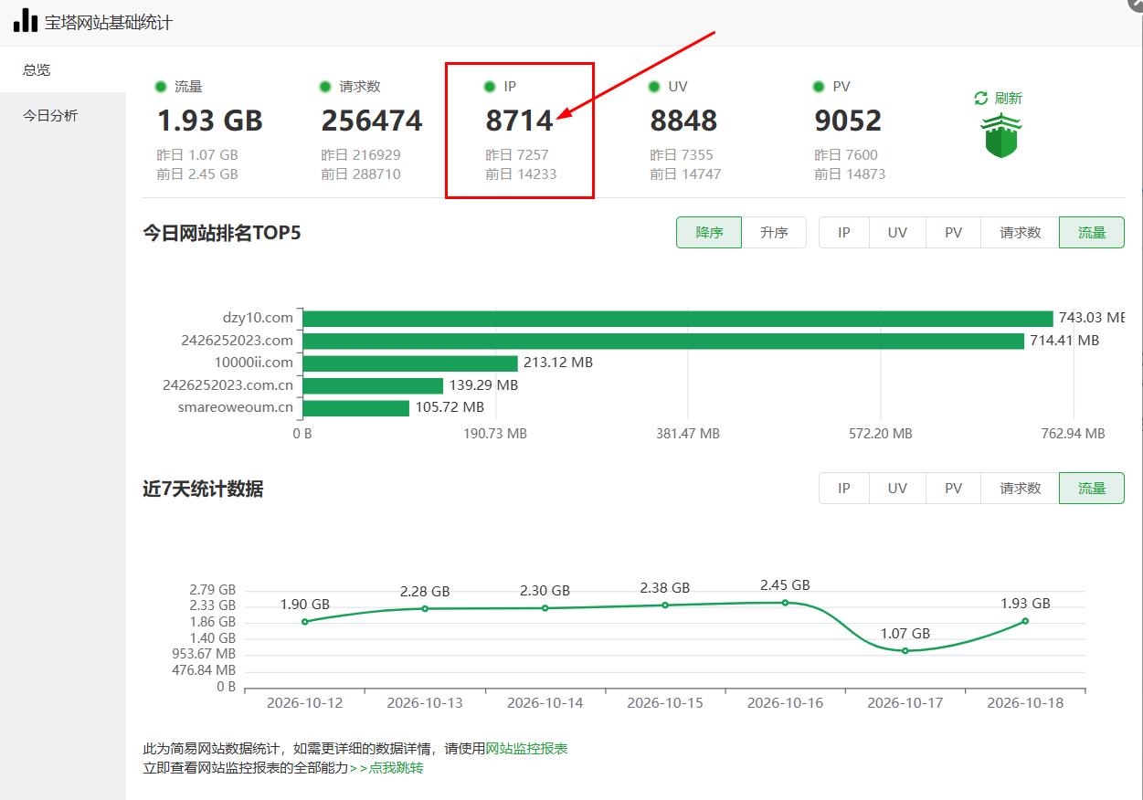Open the 网站监控报表 link
The image size is (1143, 800).
pos(526,749)
